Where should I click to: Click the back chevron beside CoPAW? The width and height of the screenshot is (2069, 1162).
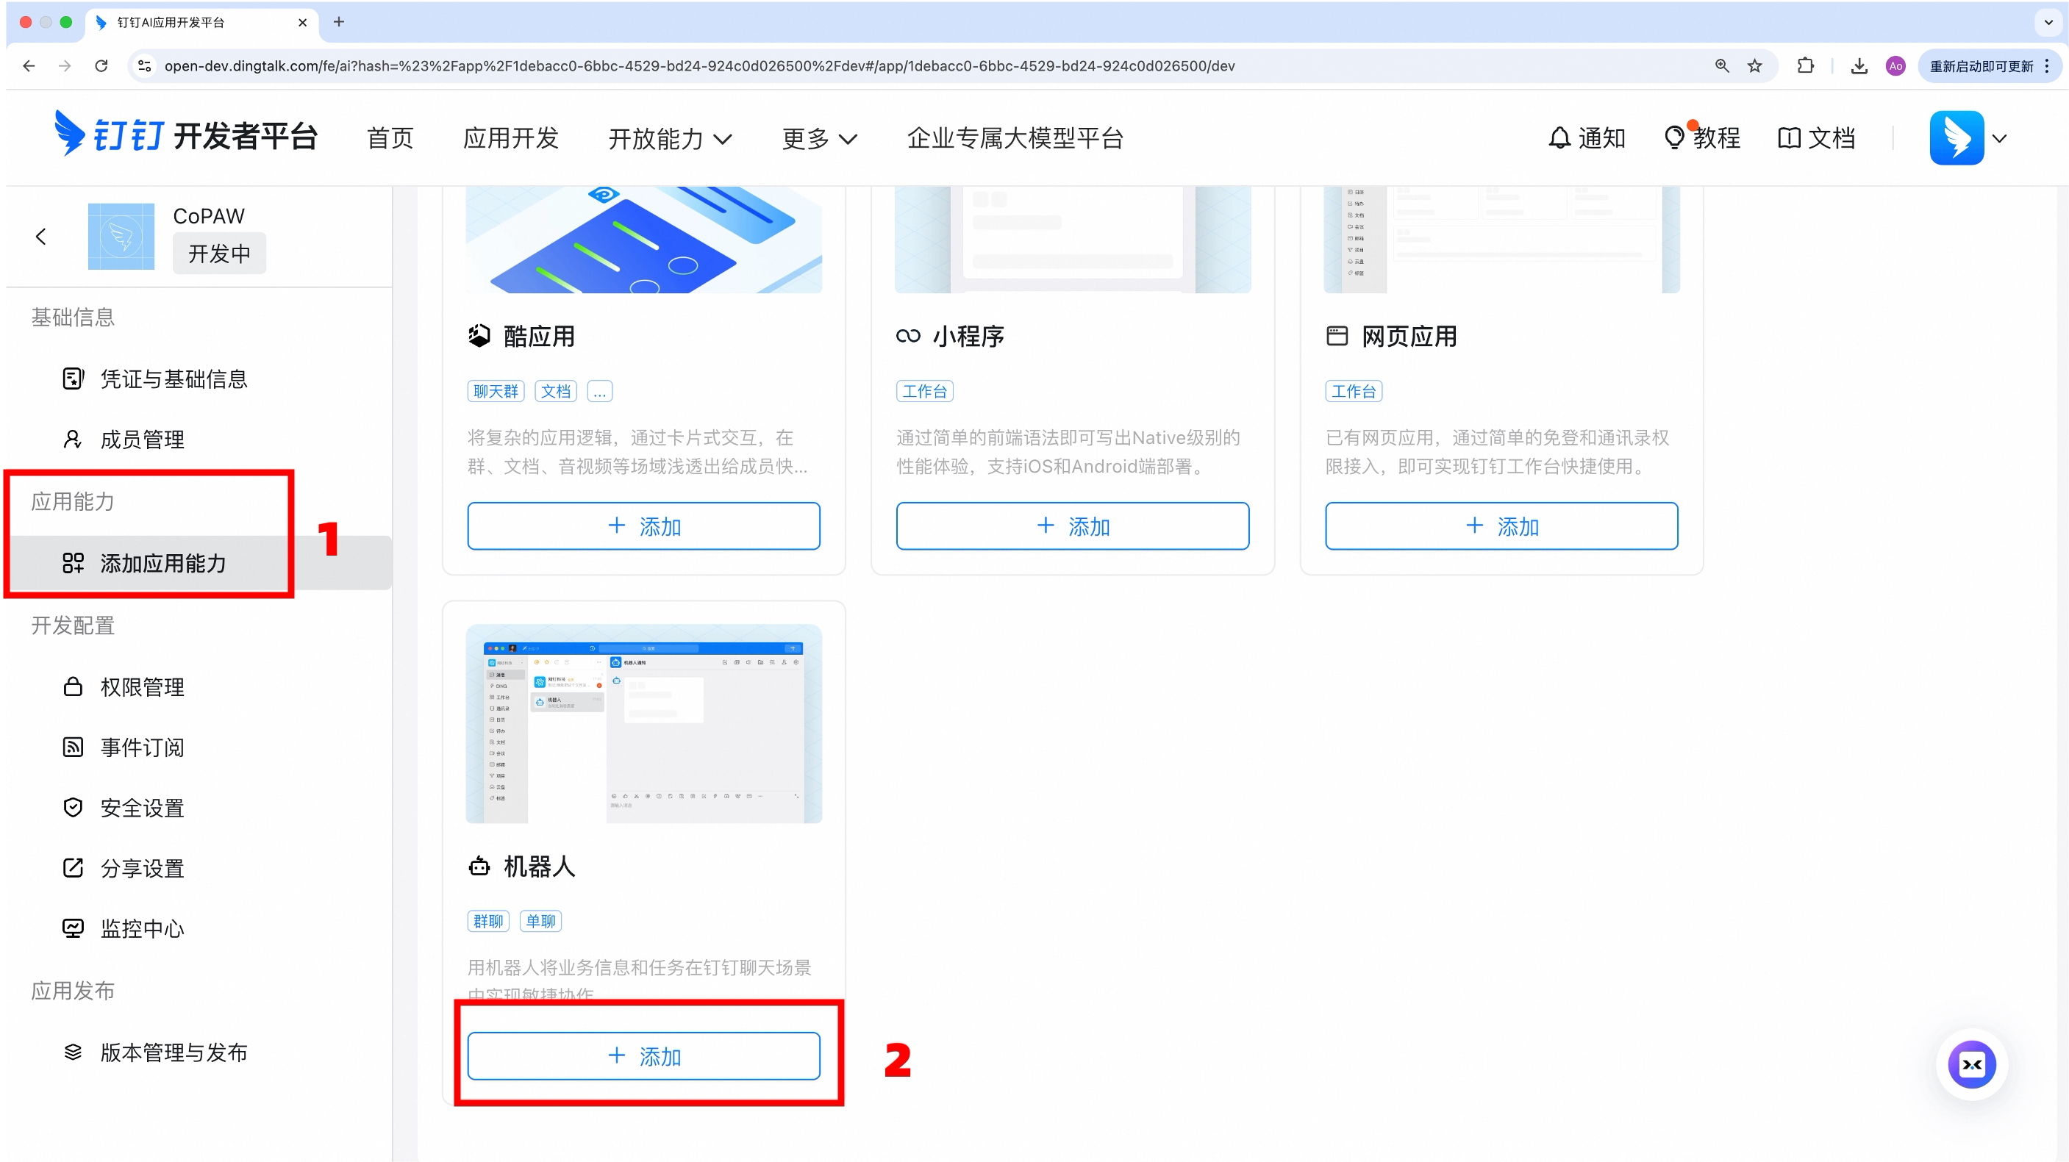pos(41,236)
